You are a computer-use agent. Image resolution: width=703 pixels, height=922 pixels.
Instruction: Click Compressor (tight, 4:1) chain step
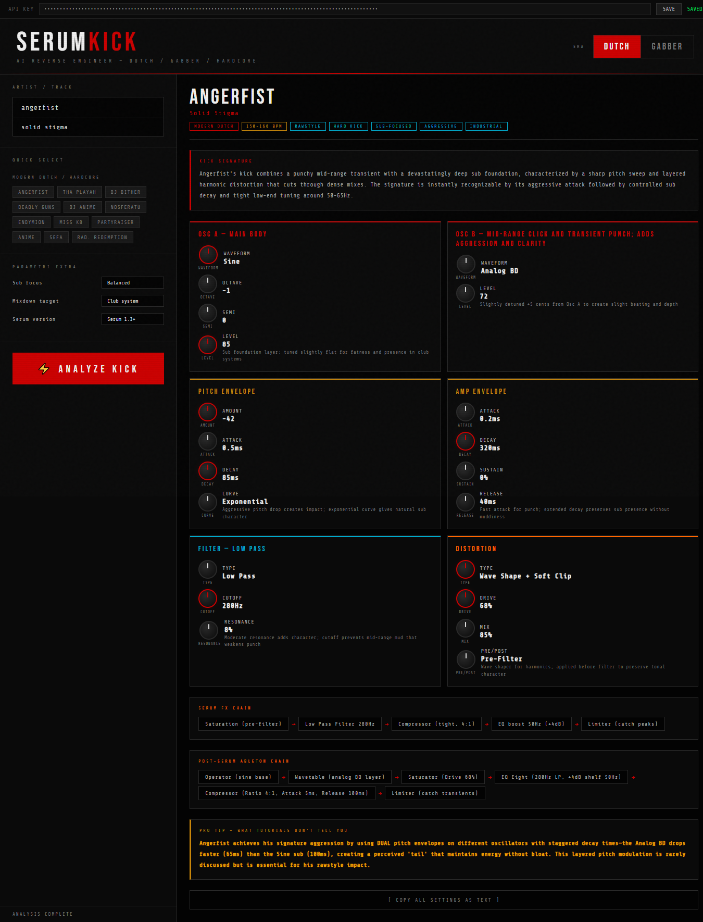pyautogui.click(x=436, y=724)
